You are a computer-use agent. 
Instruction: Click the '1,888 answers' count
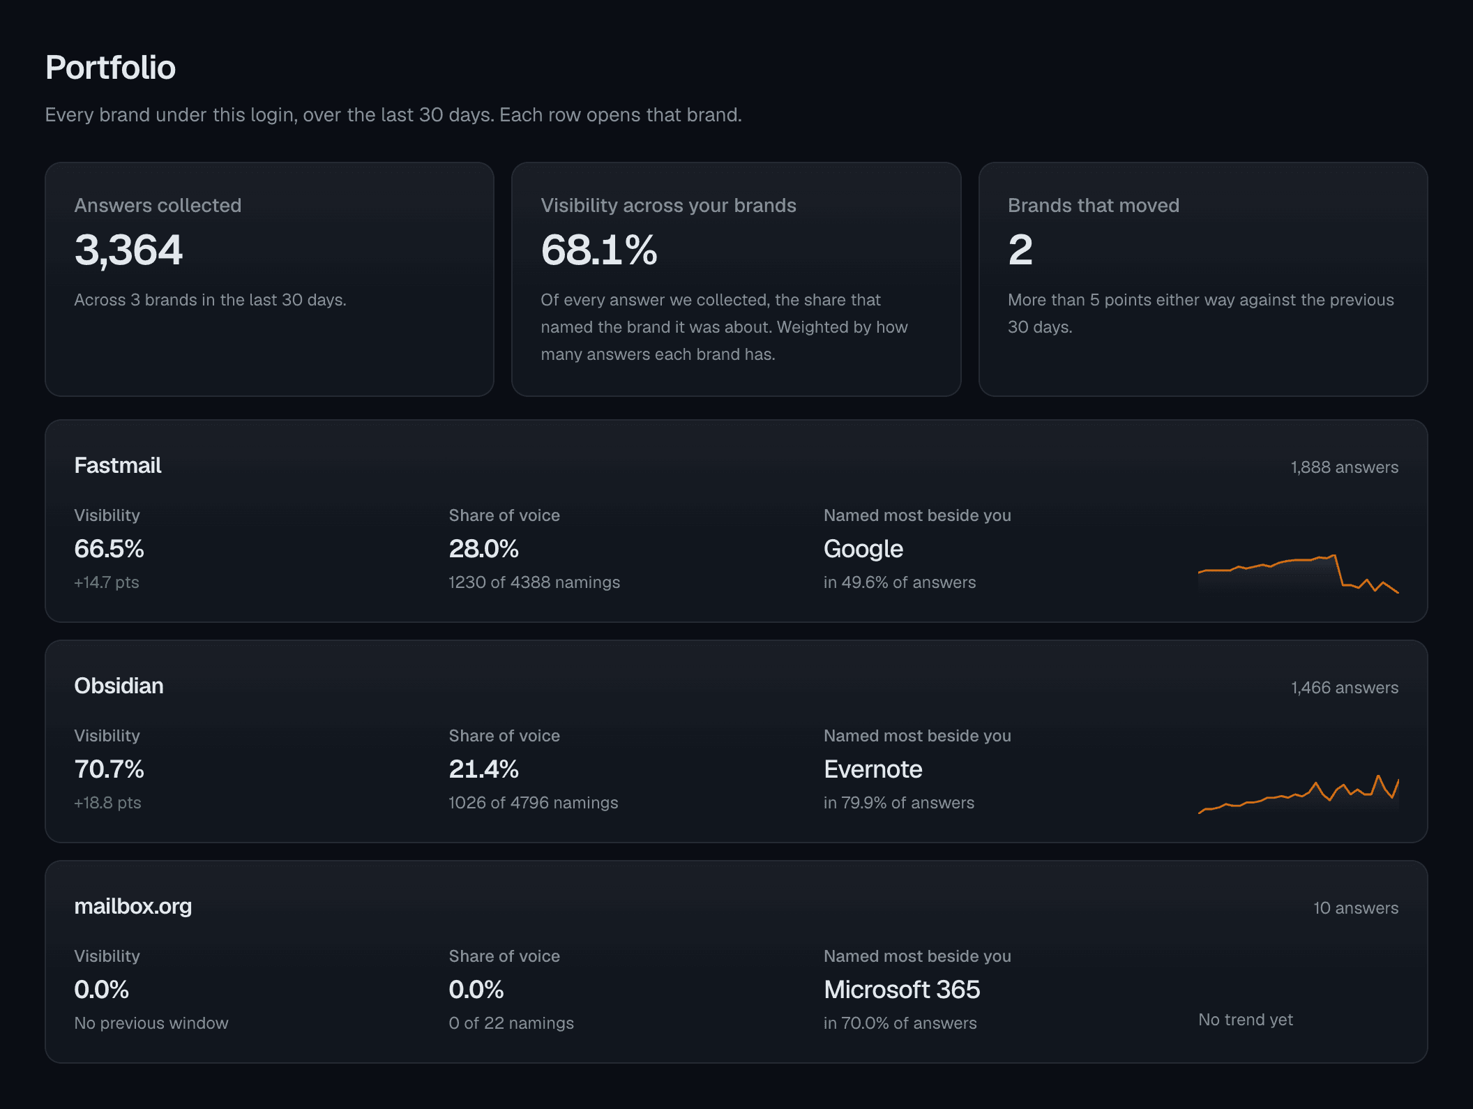click(x=1344, y=467)
